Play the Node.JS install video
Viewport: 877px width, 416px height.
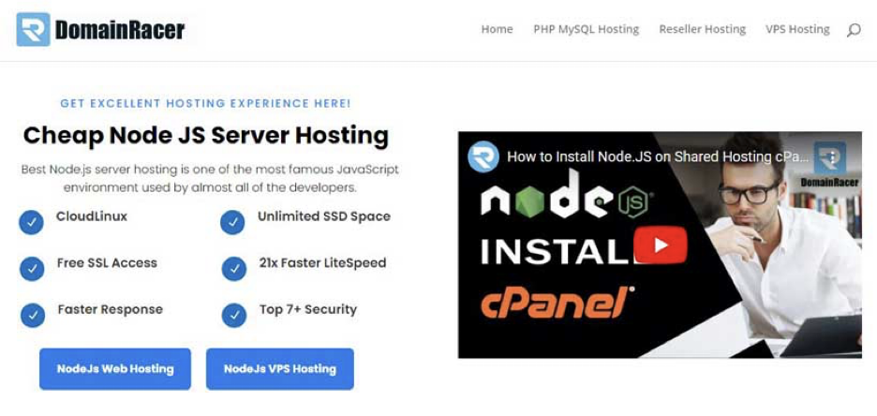660,245
